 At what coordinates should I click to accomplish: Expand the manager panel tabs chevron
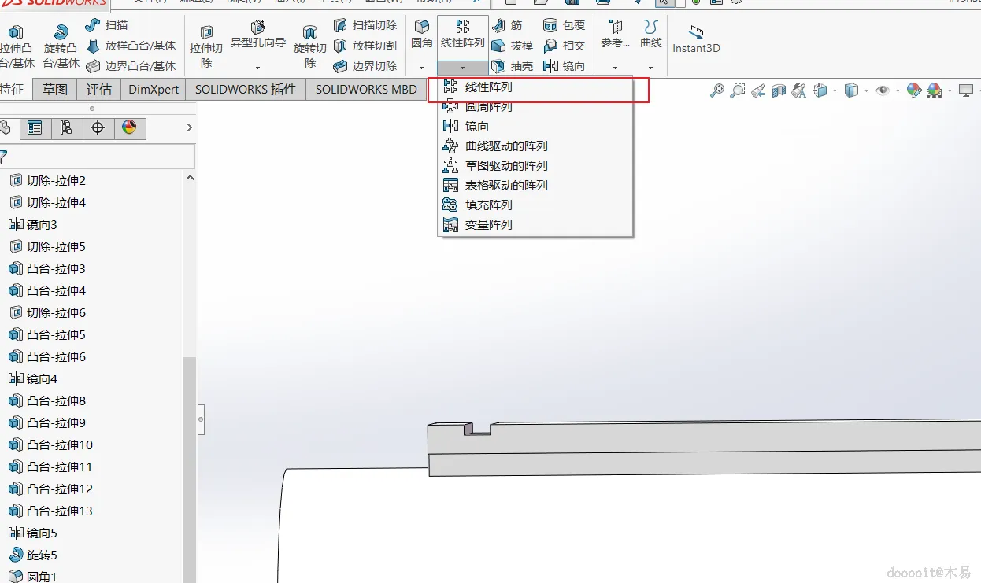tap(189, 127)
